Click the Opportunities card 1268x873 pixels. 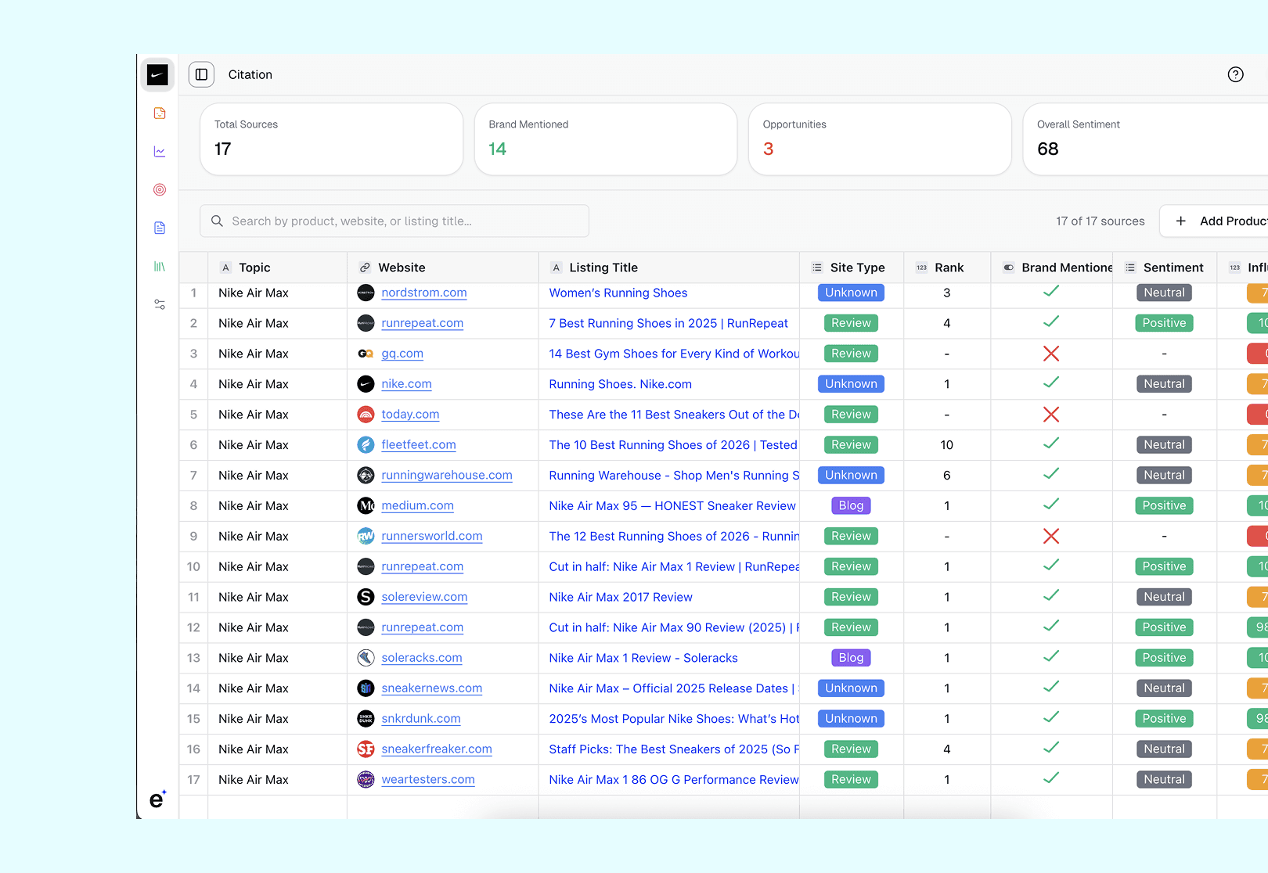pos(880,139)
